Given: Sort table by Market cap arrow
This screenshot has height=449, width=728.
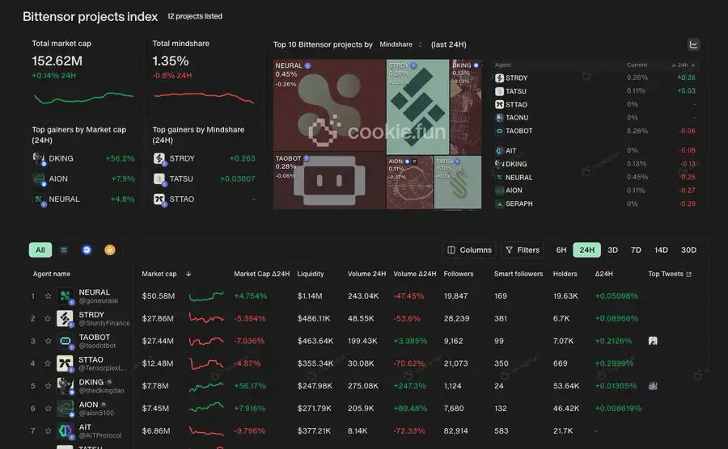Looking at the screenshot, I should (188, 274).
